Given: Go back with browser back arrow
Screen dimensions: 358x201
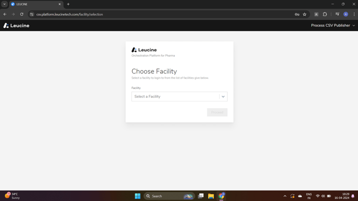Looking at the screenshot, I should 5,14.
